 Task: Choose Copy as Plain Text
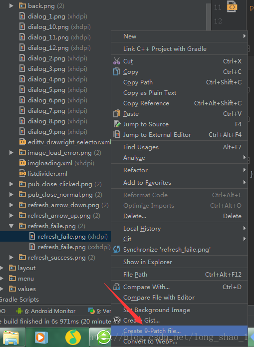coord(179,92)
